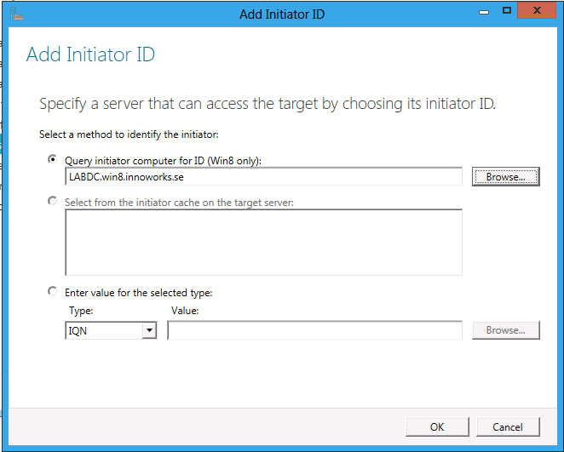Click the Add Initiator ID title bar text
564x452 pixels.
[x=282, y=14]
